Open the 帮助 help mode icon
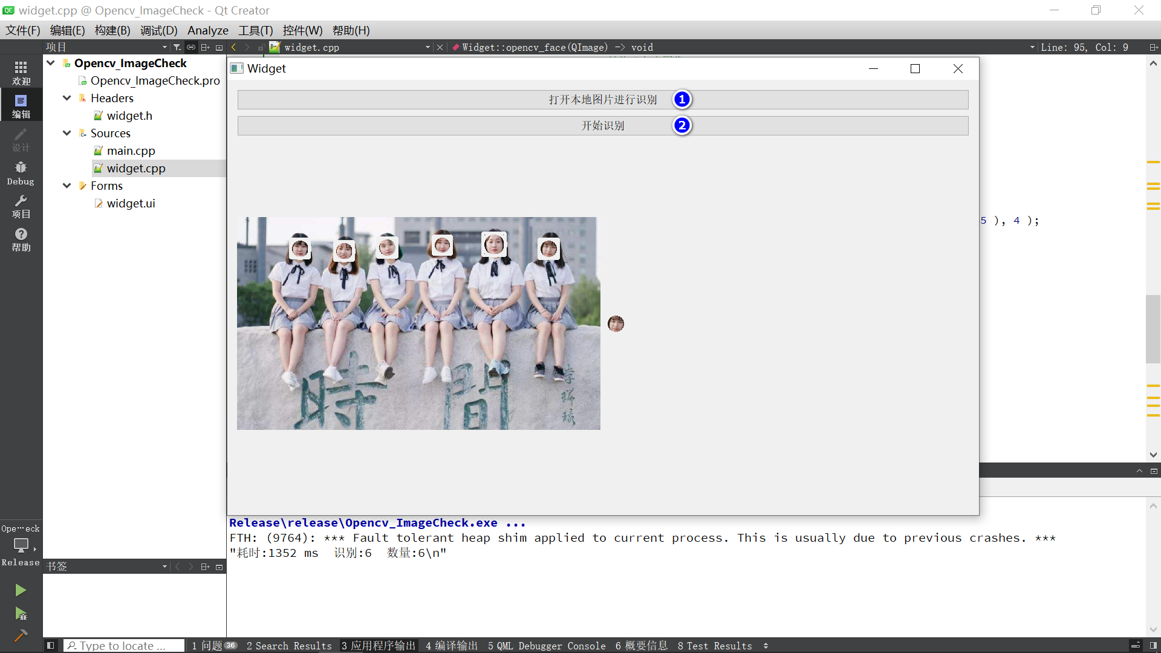Image resolution: width=1161 pixels, height=653 pixels. pos(21,239)
